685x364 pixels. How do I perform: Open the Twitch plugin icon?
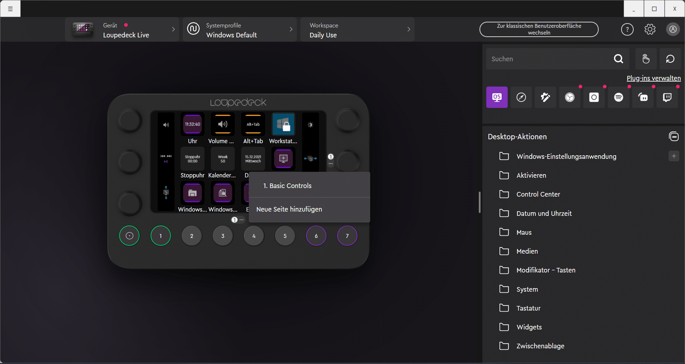[x=667, y=97]
